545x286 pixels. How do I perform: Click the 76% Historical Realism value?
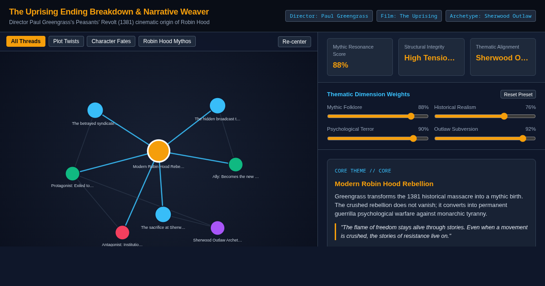point(530,107)
